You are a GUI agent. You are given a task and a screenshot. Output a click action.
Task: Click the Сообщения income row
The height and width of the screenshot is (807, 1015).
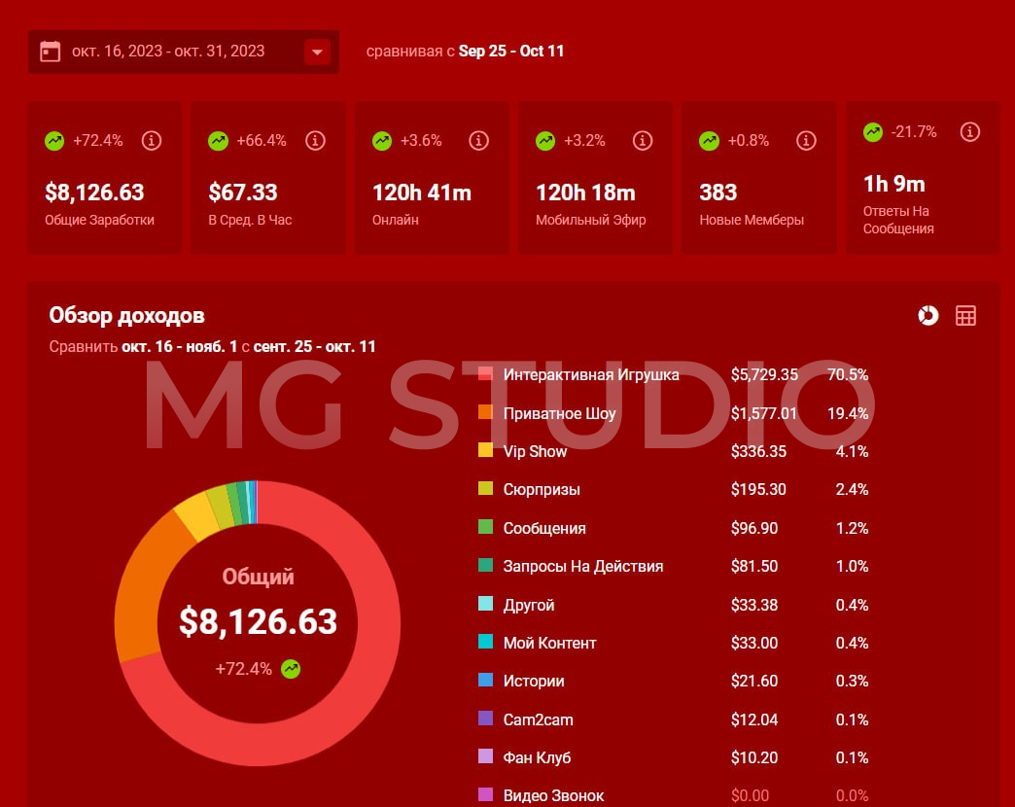544,529
